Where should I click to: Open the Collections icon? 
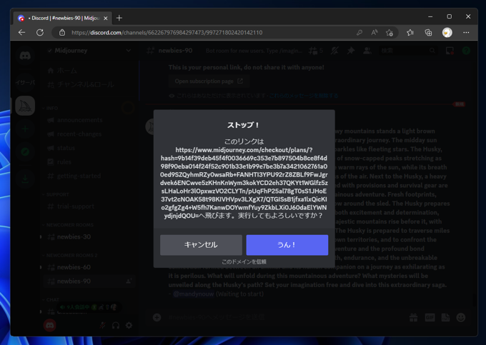tap(428, 33)
